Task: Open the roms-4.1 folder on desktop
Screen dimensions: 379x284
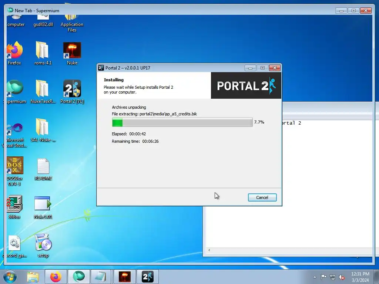Action: [43, 53]
